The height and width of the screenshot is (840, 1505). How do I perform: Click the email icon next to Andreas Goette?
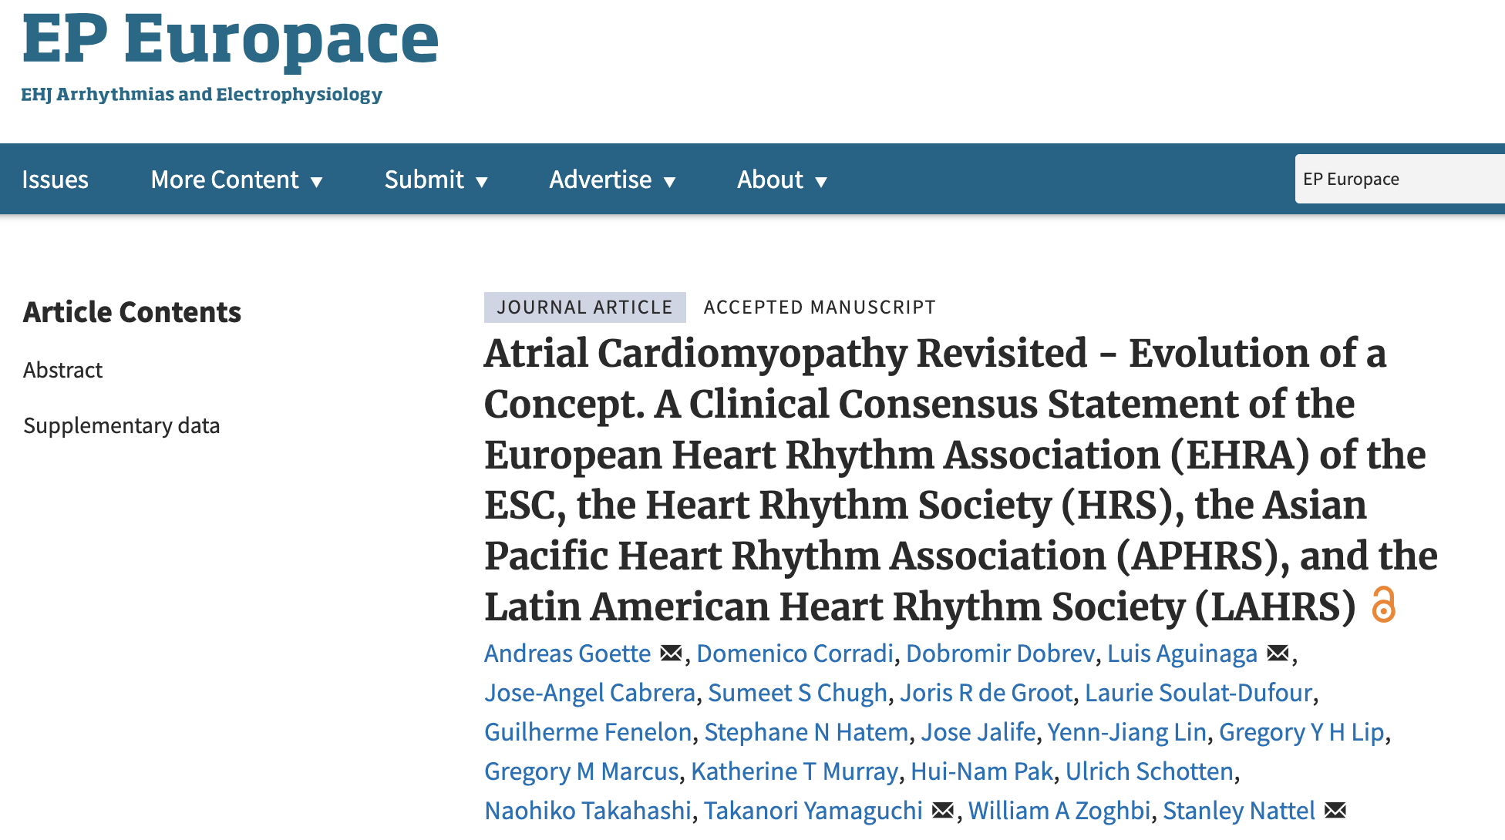click(x=671, y=654)
